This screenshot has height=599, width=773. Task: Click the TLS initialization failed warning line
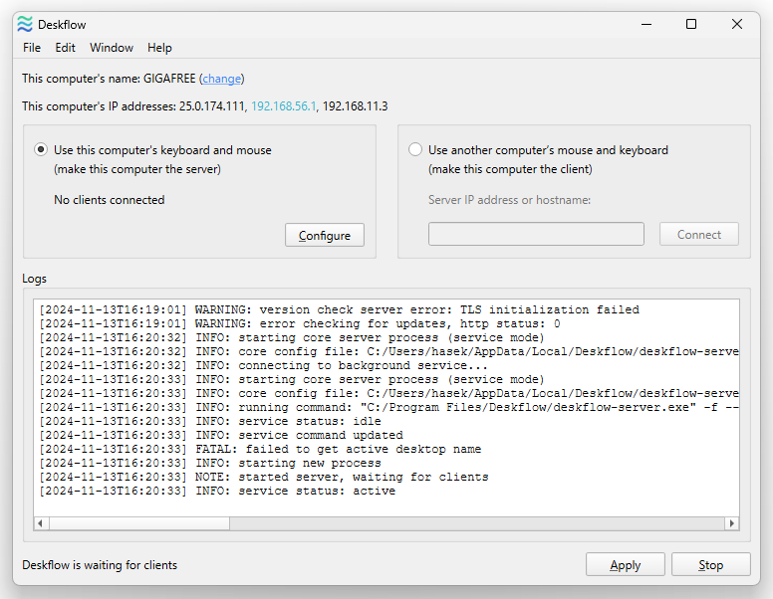(339, 309)
